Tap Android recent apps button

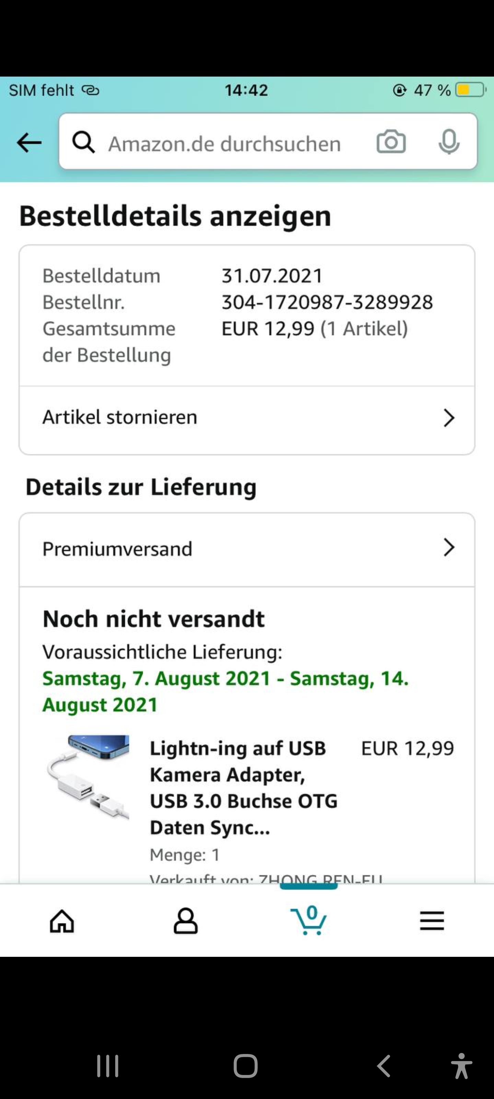107,1066
